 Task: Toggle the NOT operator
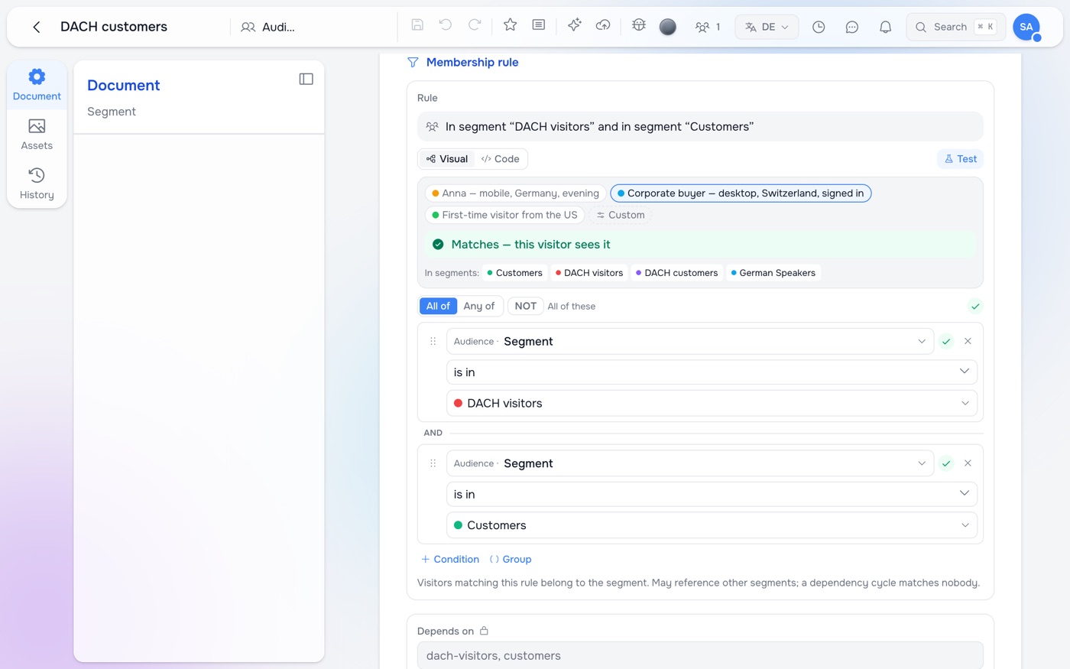click(x=526, y=306)
